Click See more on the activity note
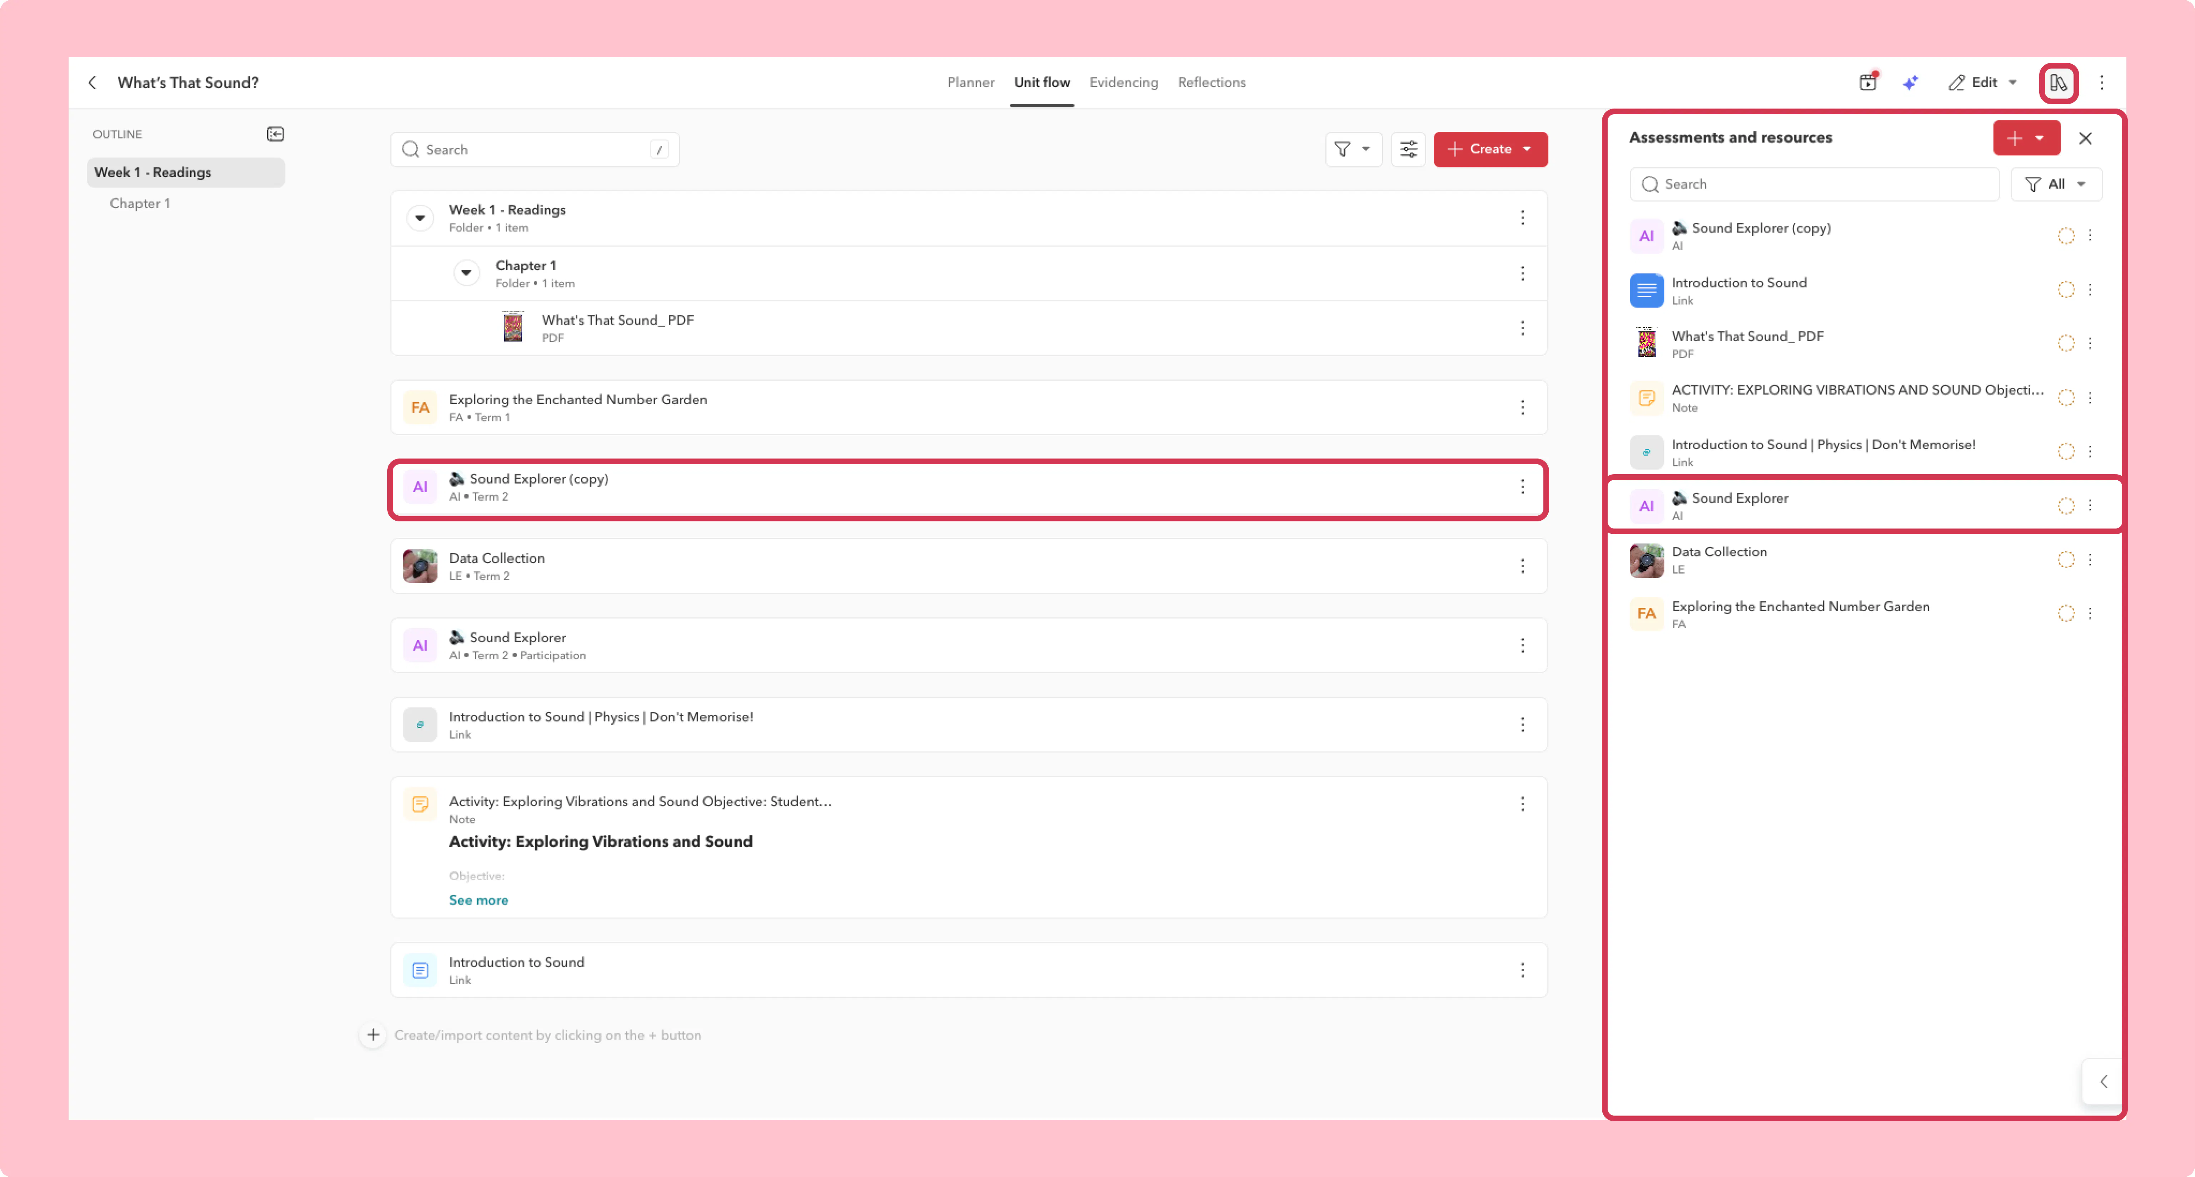The width and height of the screenshot is (2195, 1177). pos(478,900)
